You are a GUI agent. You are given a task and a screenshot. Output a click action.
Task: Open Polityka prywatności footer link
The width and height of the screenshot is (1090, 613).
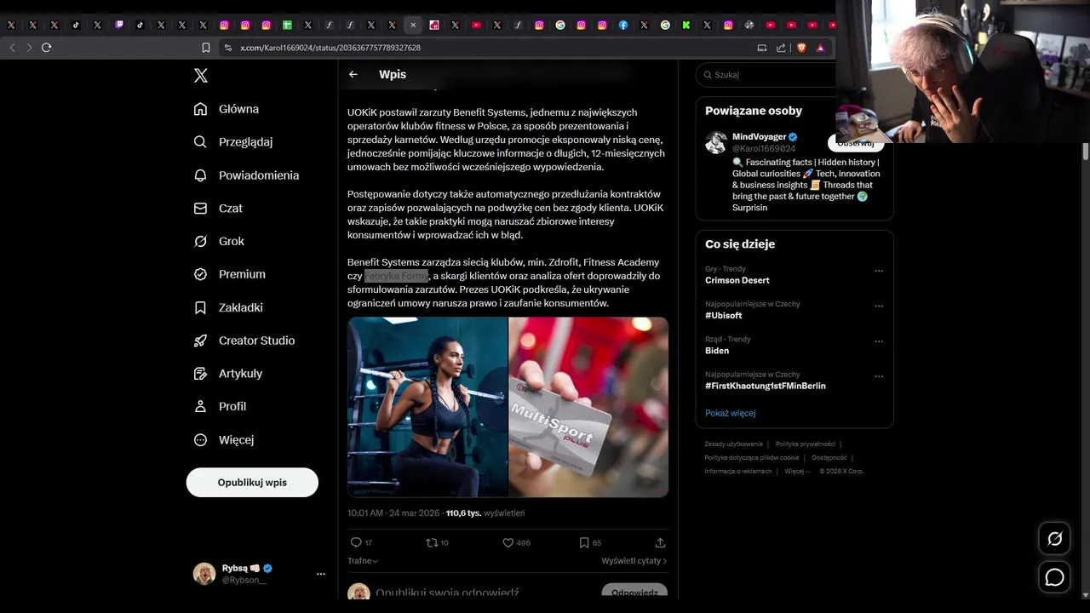click(805, 444)
